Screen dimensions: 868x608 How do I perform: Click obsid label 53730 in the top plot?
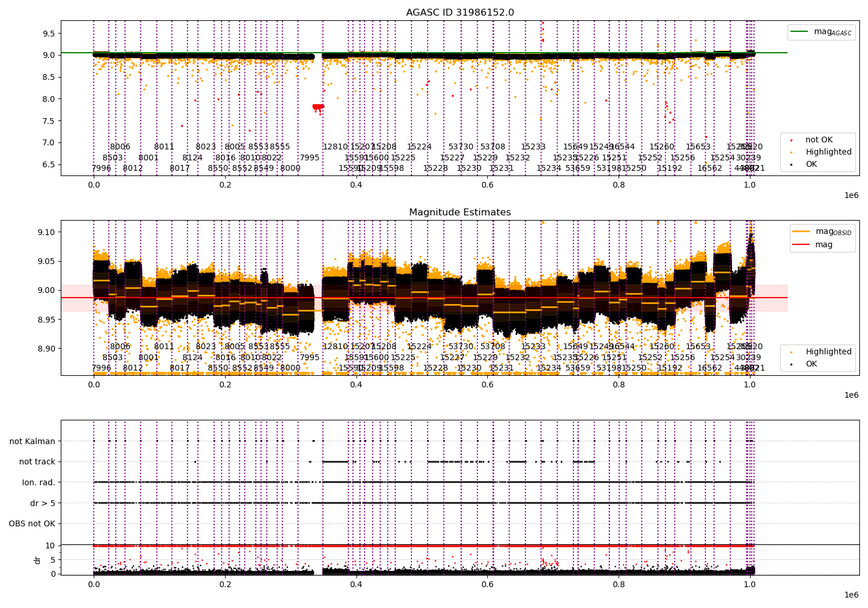461,147
